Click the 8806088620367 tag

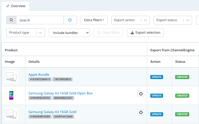[x=63, y=98]
